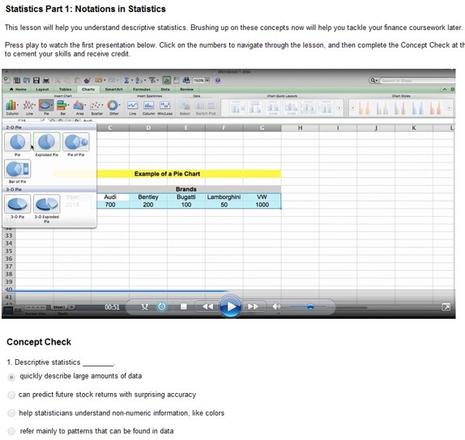This screenshot has height=440, width=465.
Task: Choose 'refer mainly to patterns' answer
Action: point(11,431)
